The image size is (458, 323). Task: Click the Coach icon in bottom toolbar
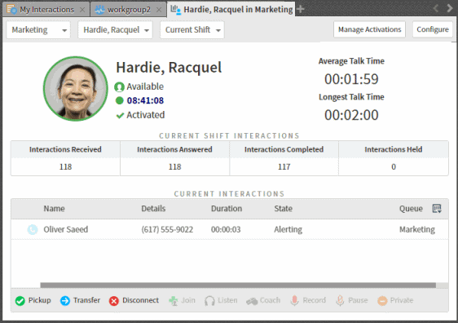coord(252,301)
